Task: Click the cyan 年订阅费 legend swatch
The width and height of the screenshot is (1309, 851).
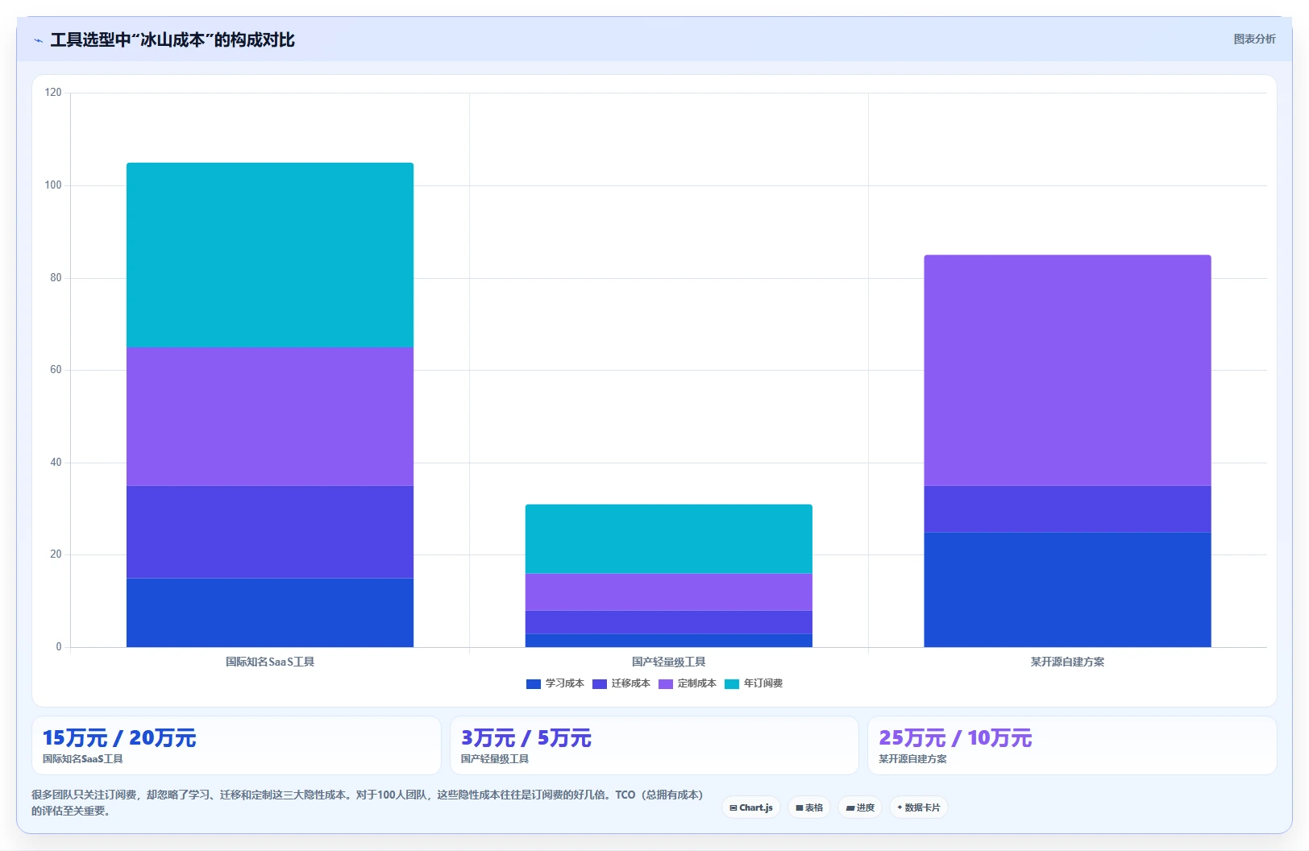Action: [732, 684]
